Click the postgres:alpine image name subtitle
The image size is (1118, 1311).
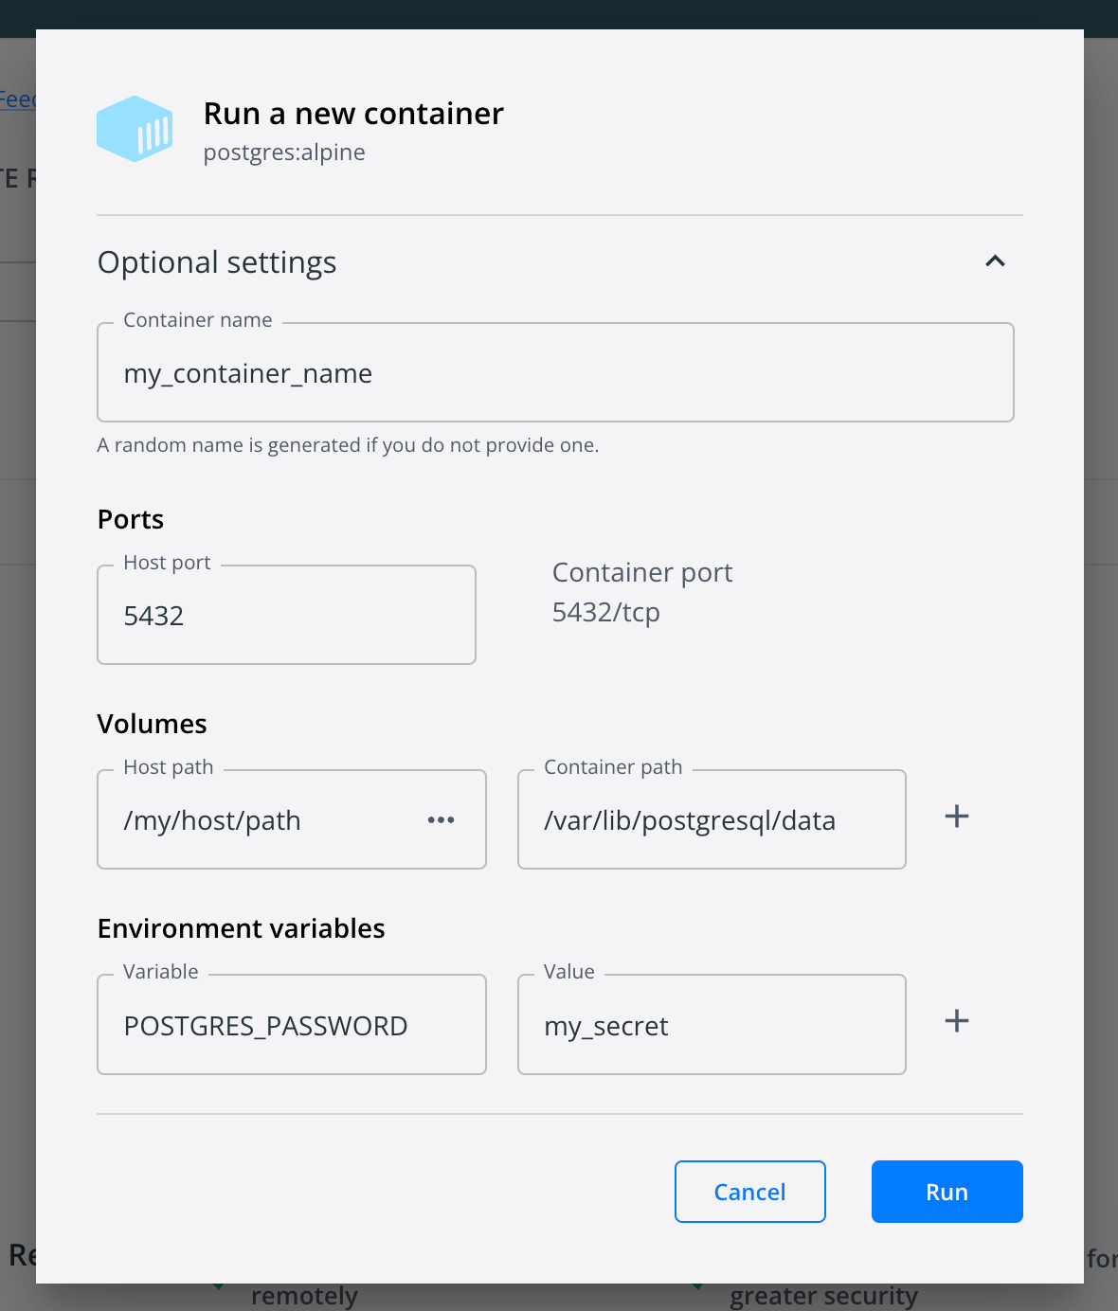click(x=284, y=153)
